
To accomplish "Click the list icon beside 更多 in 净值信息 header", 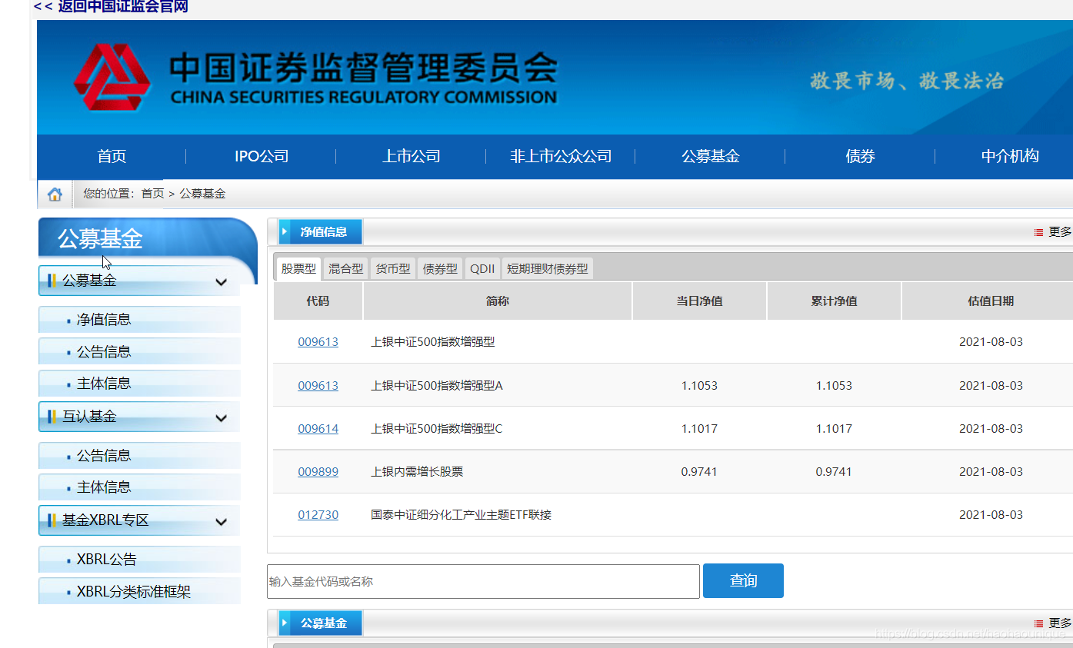I will click(1038, 232).
